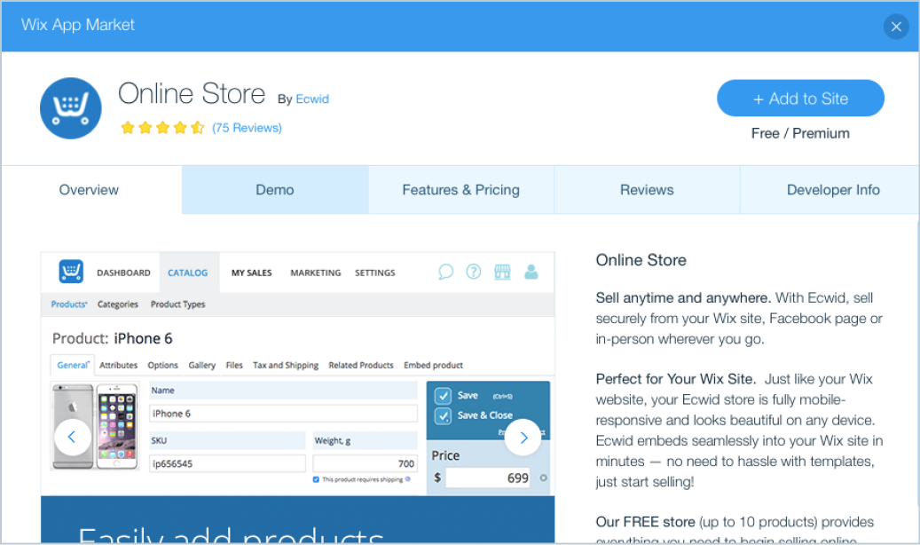Click the small circle icon beside price

[543, 478]
